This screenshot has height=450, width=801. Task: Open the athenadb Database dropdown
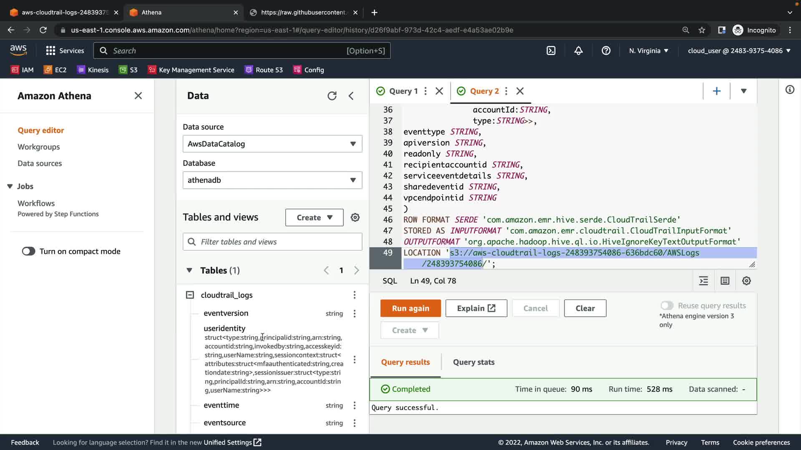click(272, 180)
